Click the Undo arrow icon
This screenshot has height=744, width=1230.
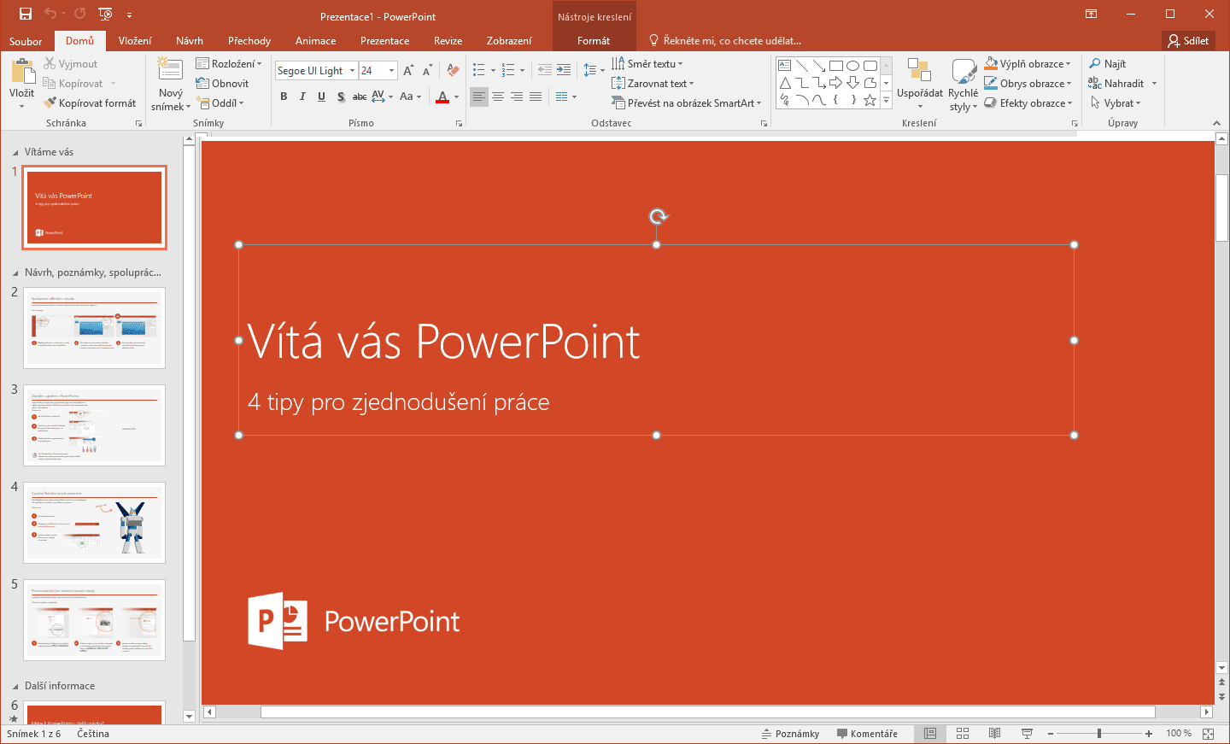50,14
